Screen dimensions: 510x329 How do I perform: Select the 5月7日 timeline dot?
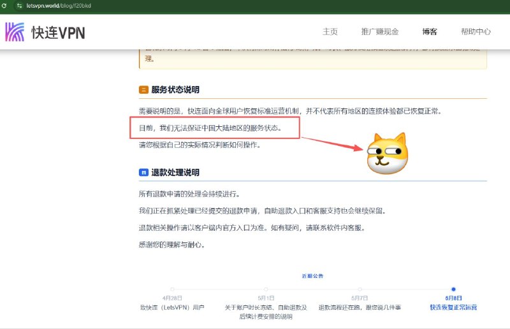[x=360, y=289]
